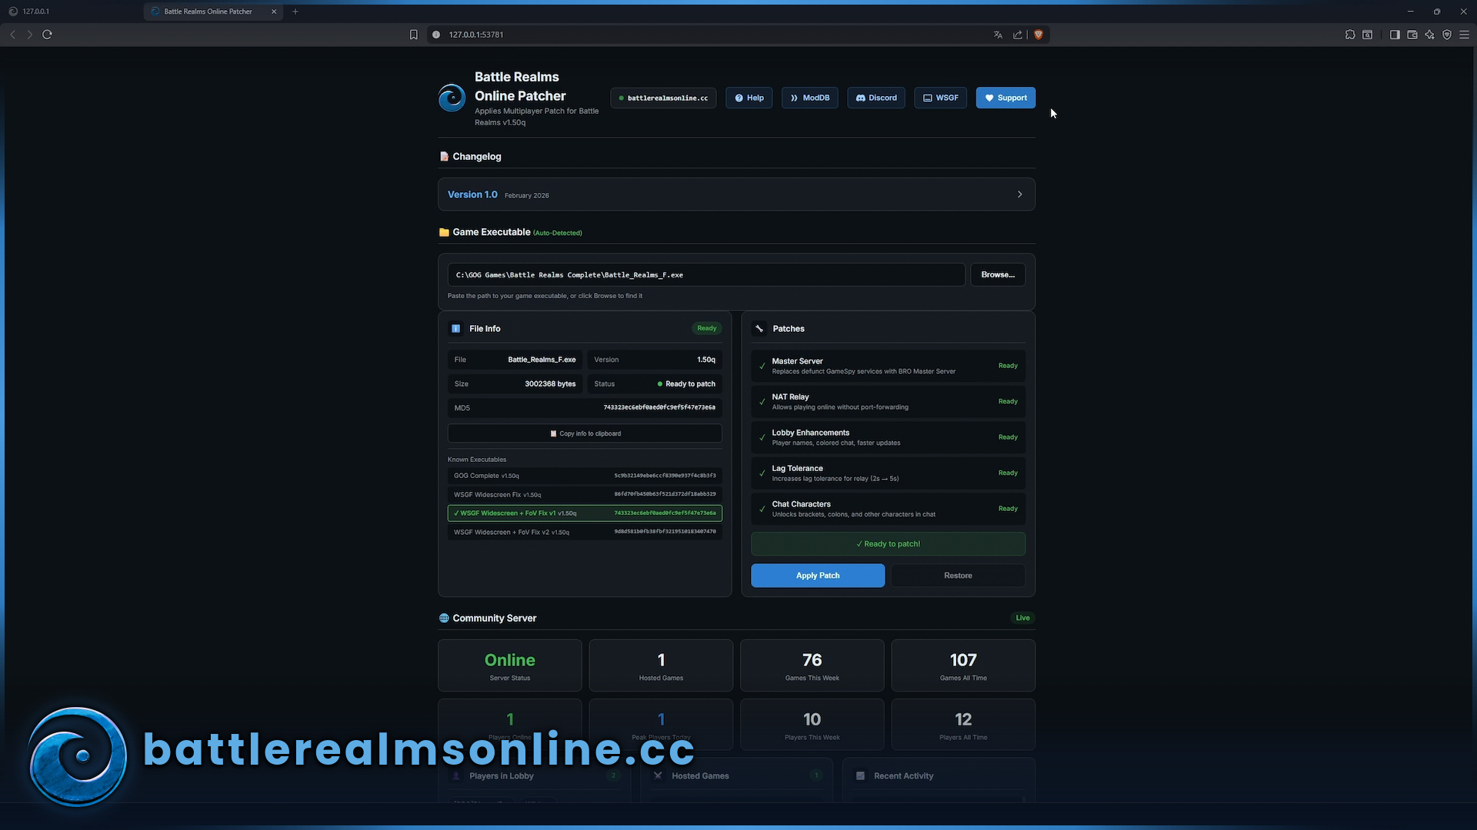Open the site info panel in the address bar
The width and height of the screenshot is (1477, 830).
click(x=435, y=35)
